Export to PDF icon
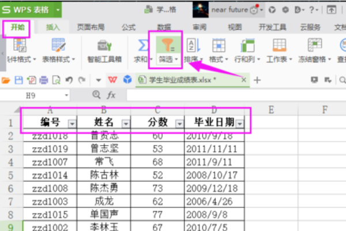346x231 pixels. (x=31, y=80)
